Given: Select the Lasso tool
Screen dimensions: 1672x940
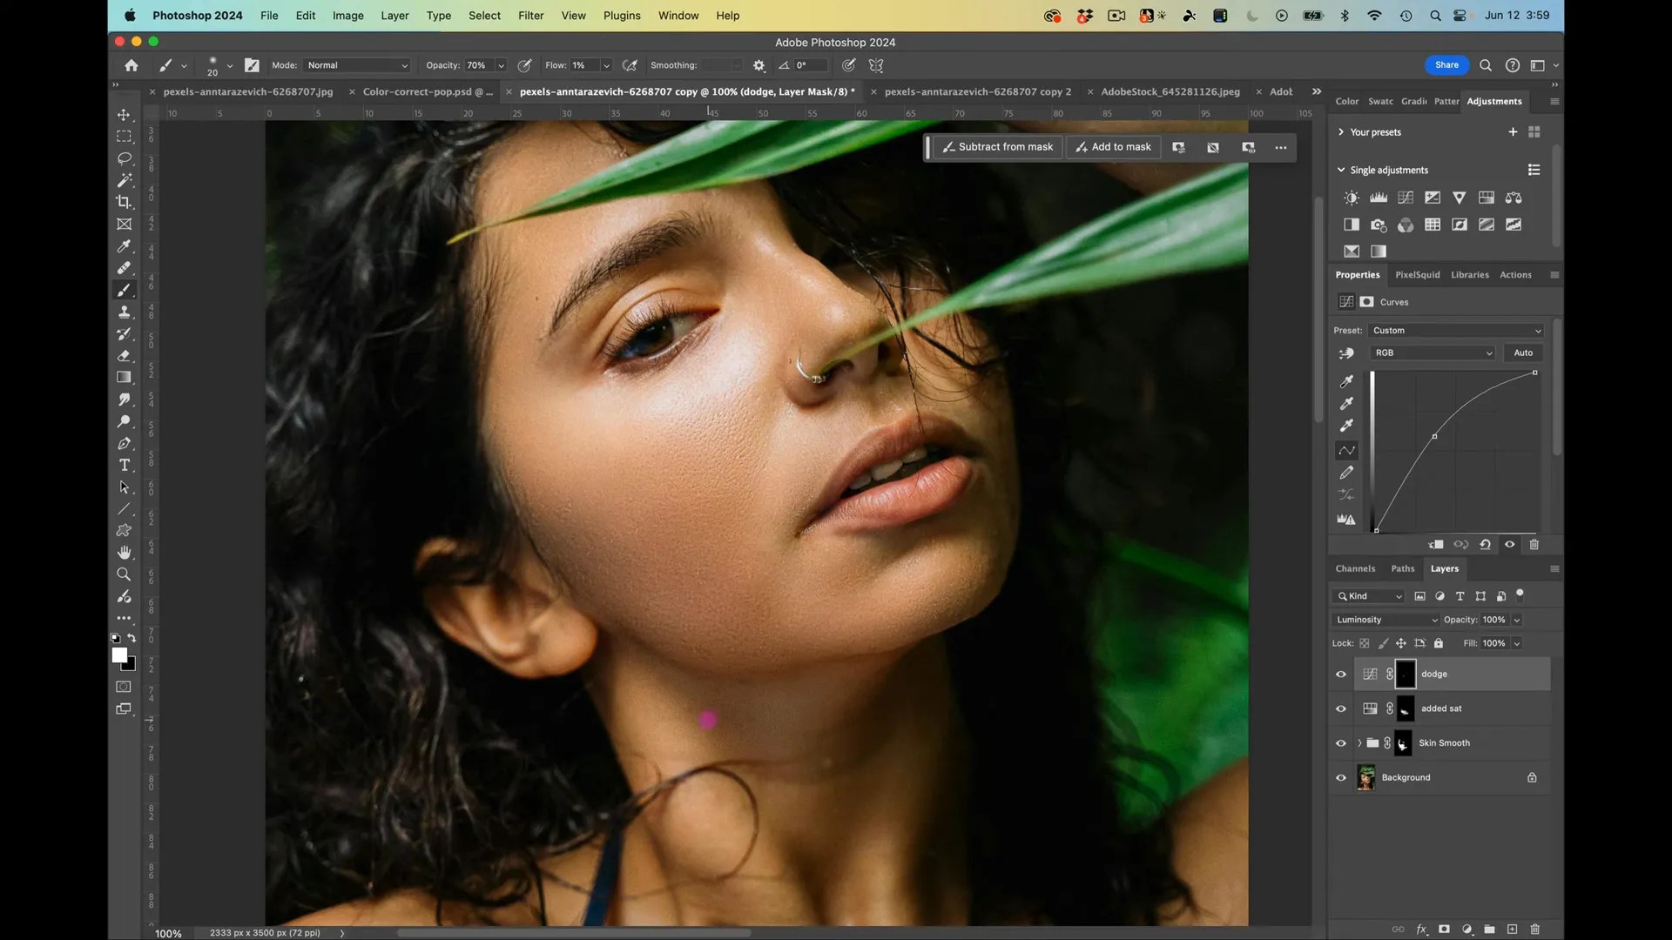Looking at the screenshot, I should (x=125, y=158).
